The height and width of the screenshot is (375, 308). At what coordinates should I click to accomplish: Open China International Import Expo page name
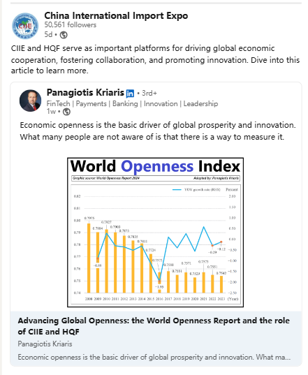pyautogui.click(x=116, y=16)
